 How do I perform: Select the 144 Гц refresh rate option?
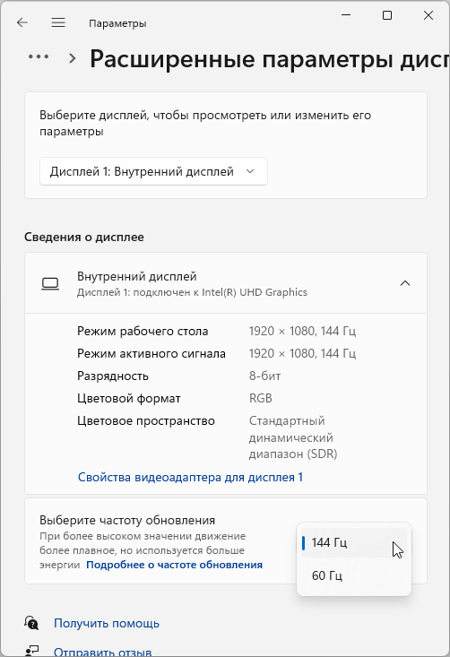(x=354, y=542)
